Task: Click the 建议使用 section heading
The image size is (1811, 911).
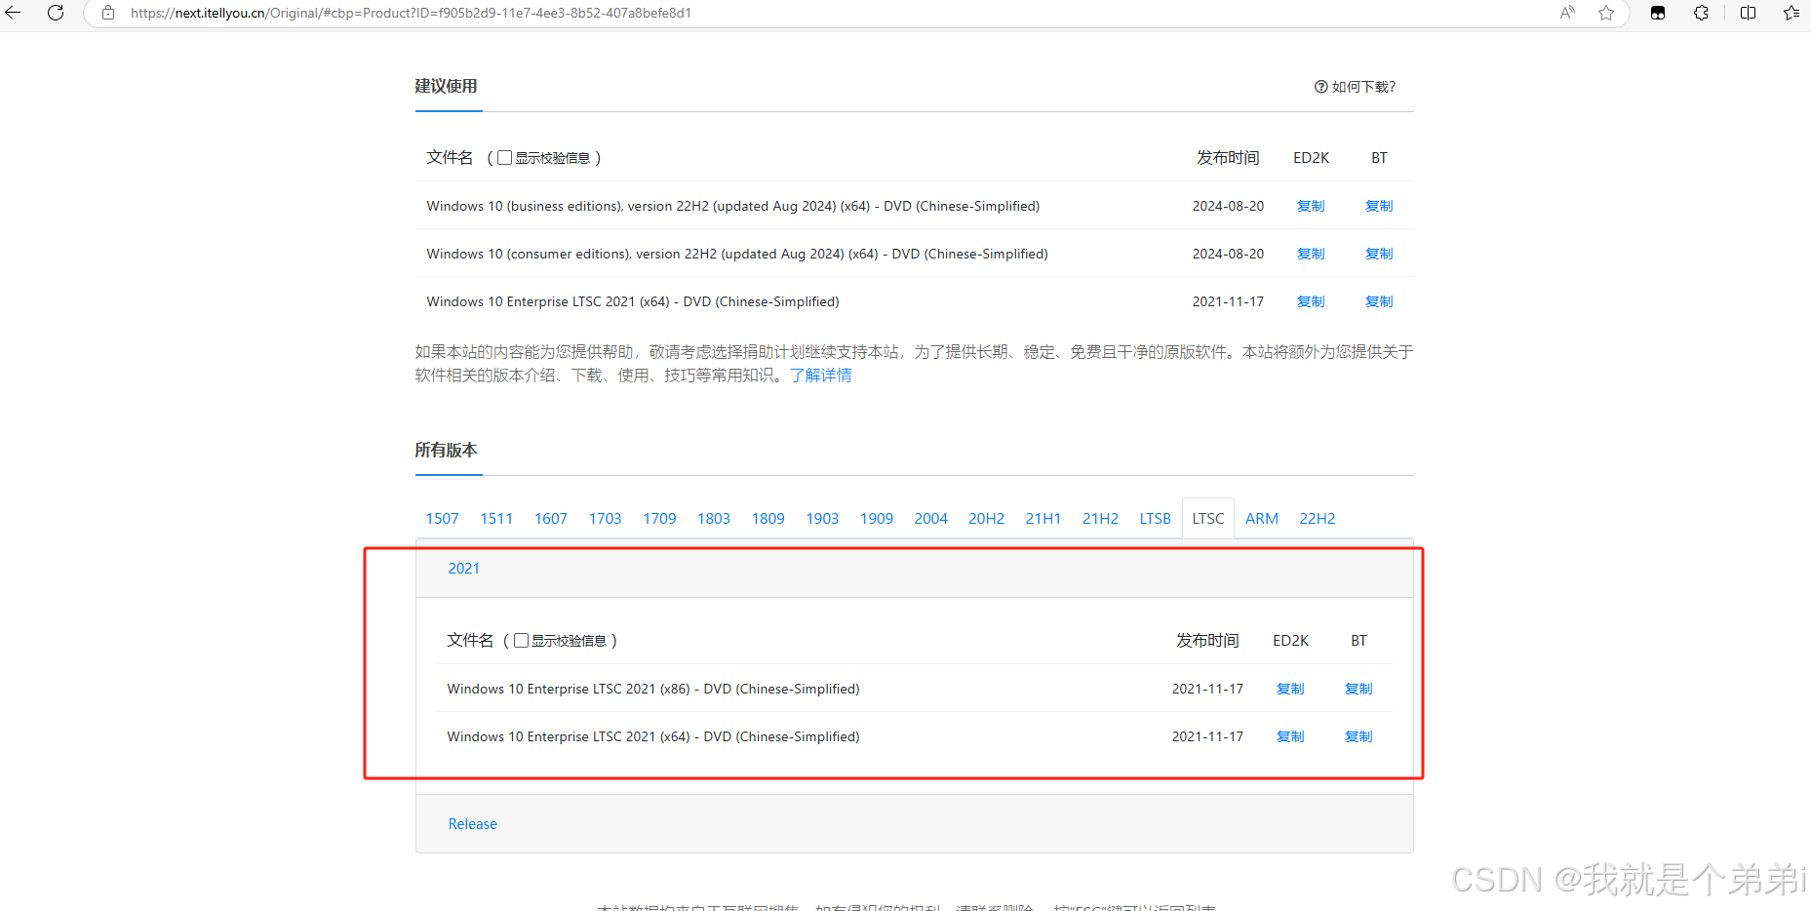Action: click(x=446, y=86)
